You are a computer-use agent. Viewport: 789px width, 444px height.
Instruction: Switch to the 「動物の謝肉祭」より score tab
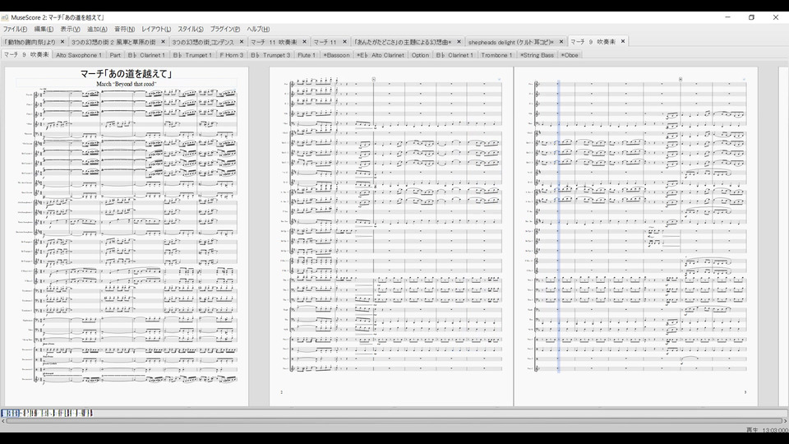pos(30,42)
